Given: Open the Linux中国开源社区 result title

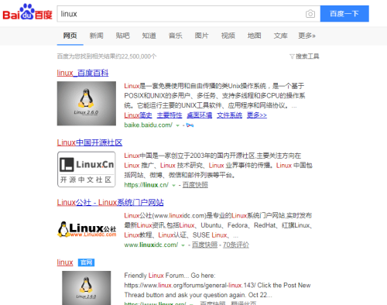Looking at the screenshot, I should tap(90, 142).
